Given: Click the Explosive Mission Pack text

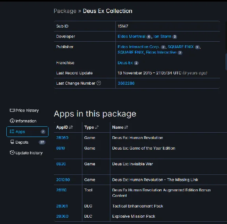Looking at the screenshot, I should (x=134, y=217).
